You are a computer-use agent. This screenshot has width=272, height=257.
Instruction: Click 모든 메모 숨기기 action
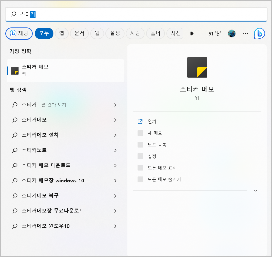click(164, 179)
